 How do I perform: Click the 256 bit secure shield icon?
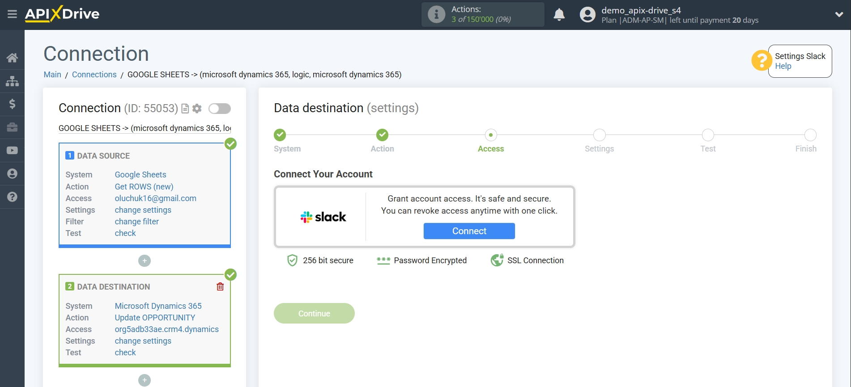point(292,261)
